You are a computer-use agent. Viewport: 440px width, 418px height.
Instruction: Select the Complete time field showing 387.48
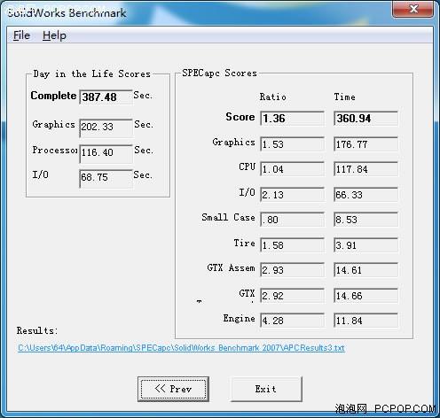[106, 97]
